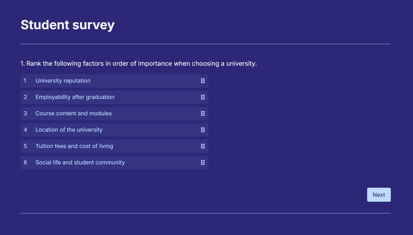Click drag handle for Social life row
Screen dimensions: 413x235
[203, 163]
